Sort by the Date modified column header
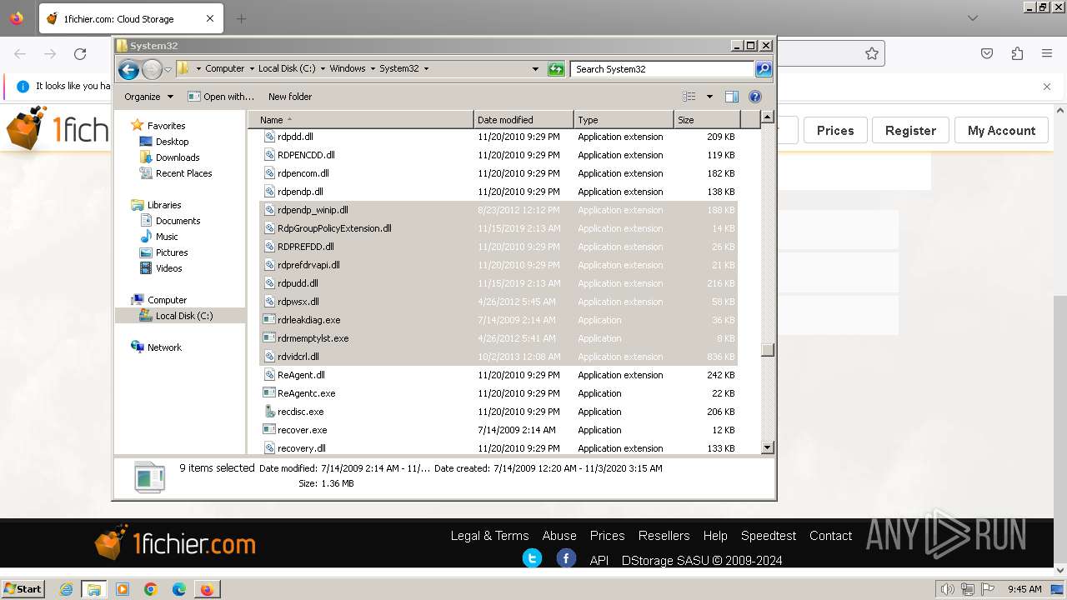The width and height of the screenshot is (1067, 600). 523,120
